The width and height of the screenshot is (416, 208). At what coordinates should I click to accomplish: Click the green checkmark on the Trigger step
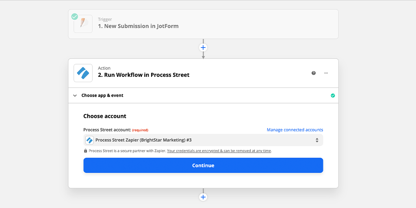coord(74,17)
